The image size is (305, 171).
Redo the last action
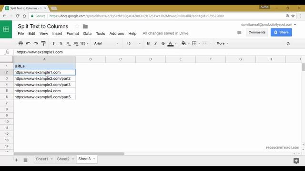(x=36, y=43)
